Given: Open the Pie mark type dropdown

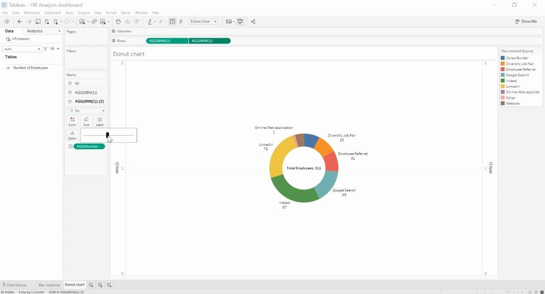Looking at the screenshot, I should [x=86, y=111].
